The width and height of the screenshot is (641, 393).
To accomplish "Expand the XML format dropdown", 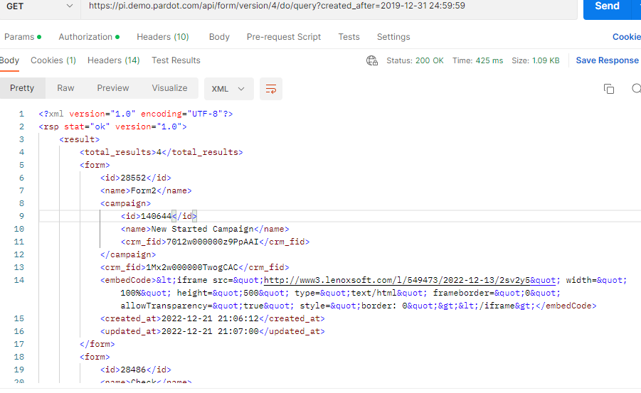I will pos(228,89).
